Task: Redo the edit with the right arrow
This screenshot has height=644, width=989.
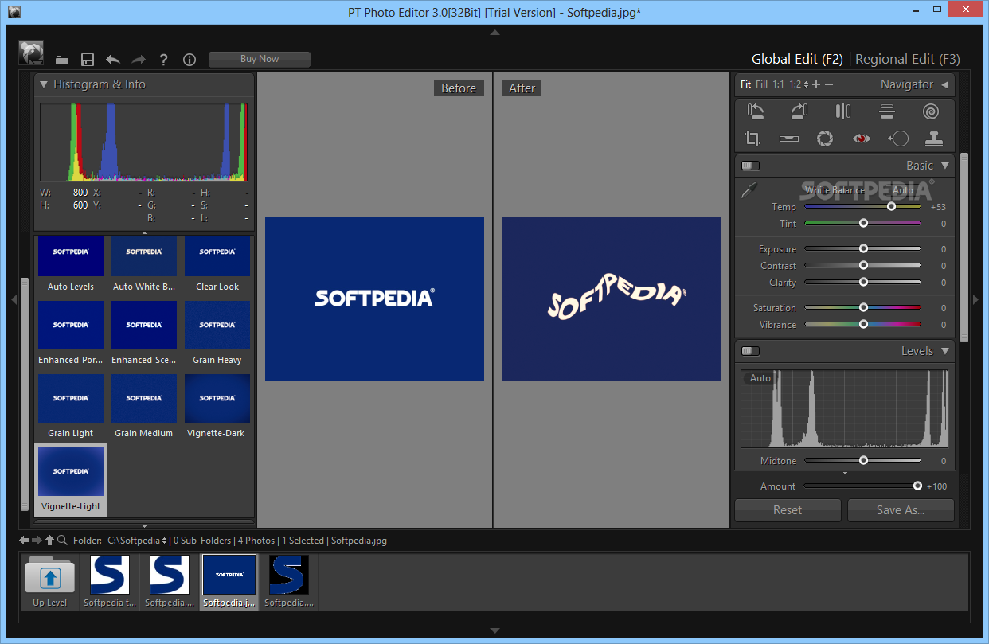Action: click(139, 60)
